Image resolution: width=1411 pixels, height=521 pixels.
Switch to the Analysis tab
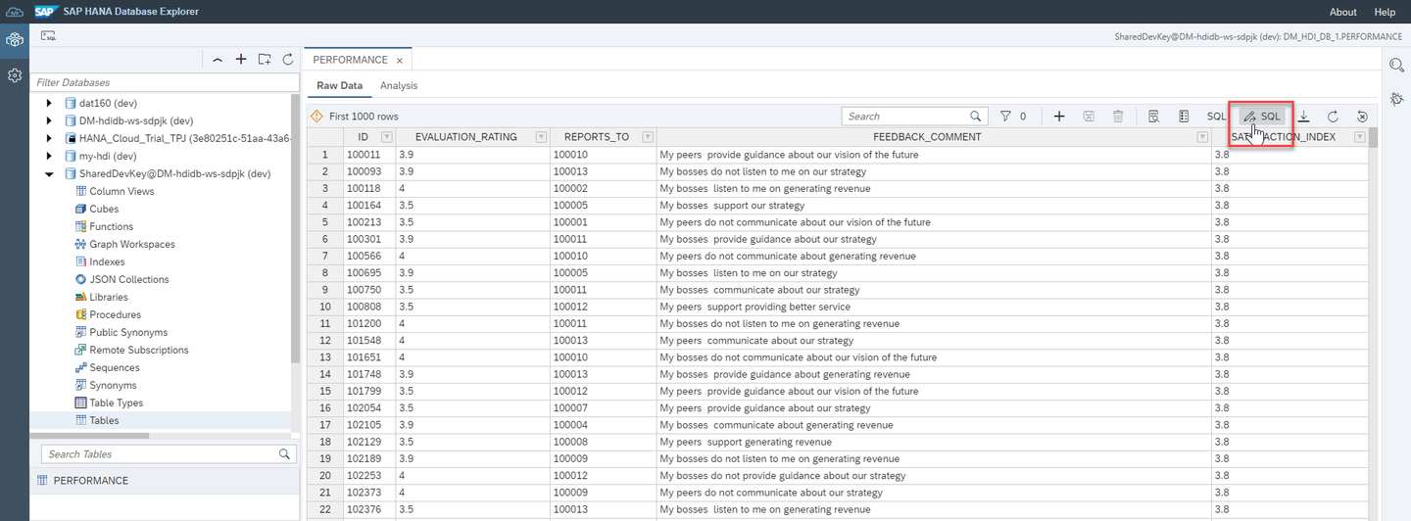[x=399, y=86]
